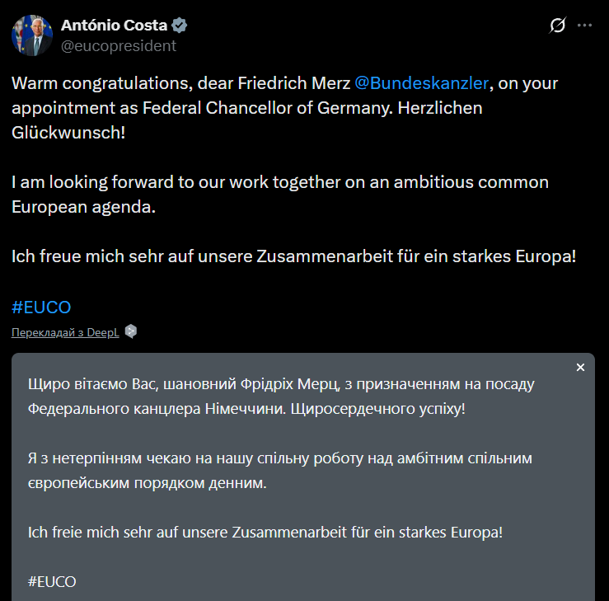This screenshot has width=609, height=601.
Task: Open the António Costa profile name
Action: pos(113,26)
